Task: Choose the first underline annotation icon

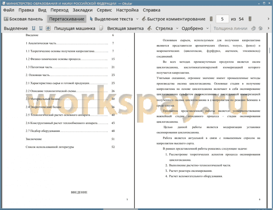Action: [x=34, y=28]
